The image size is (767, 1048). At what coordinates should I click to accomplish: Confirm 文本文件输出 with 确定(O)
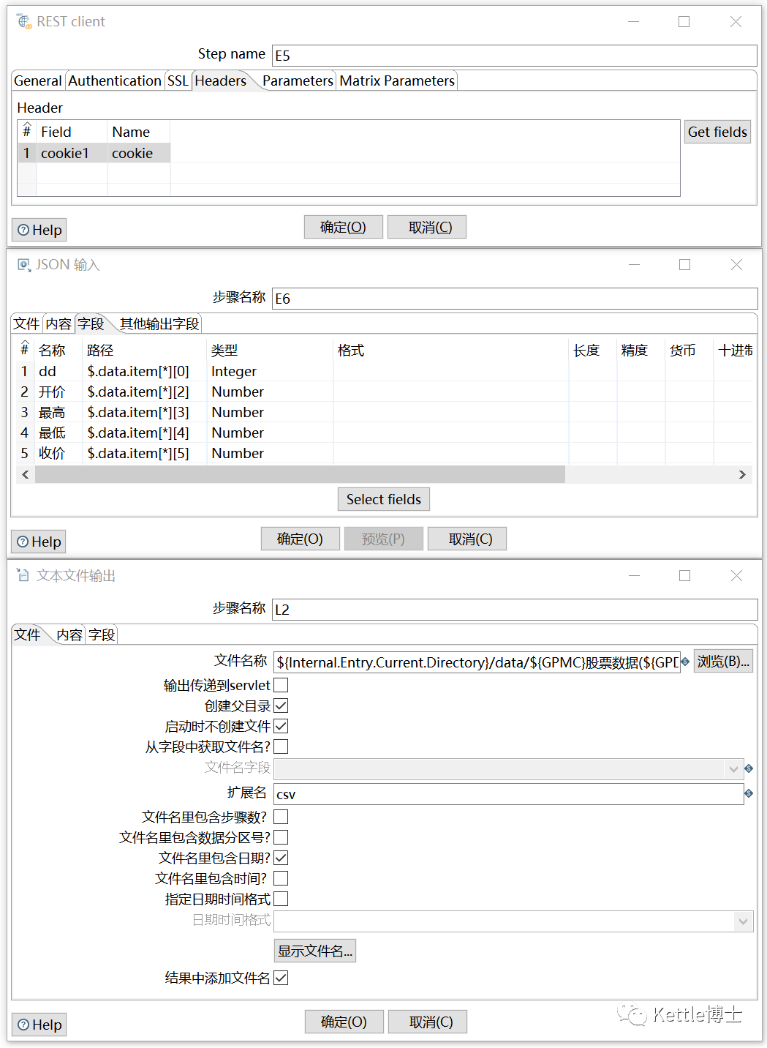(x=344, y=1022)
